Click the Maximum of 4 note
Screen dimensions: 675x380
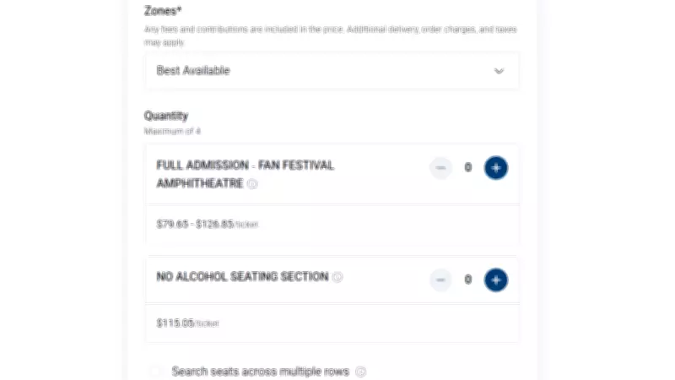[x=173, y=131]
